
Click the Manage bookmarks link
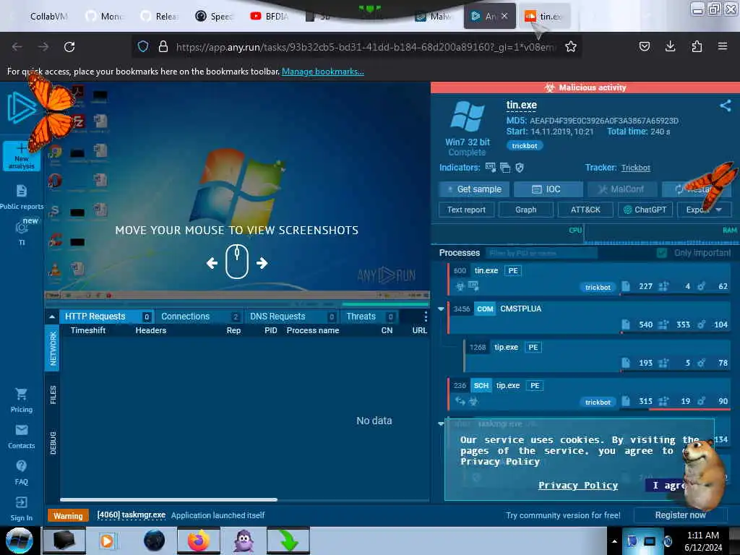323,72
